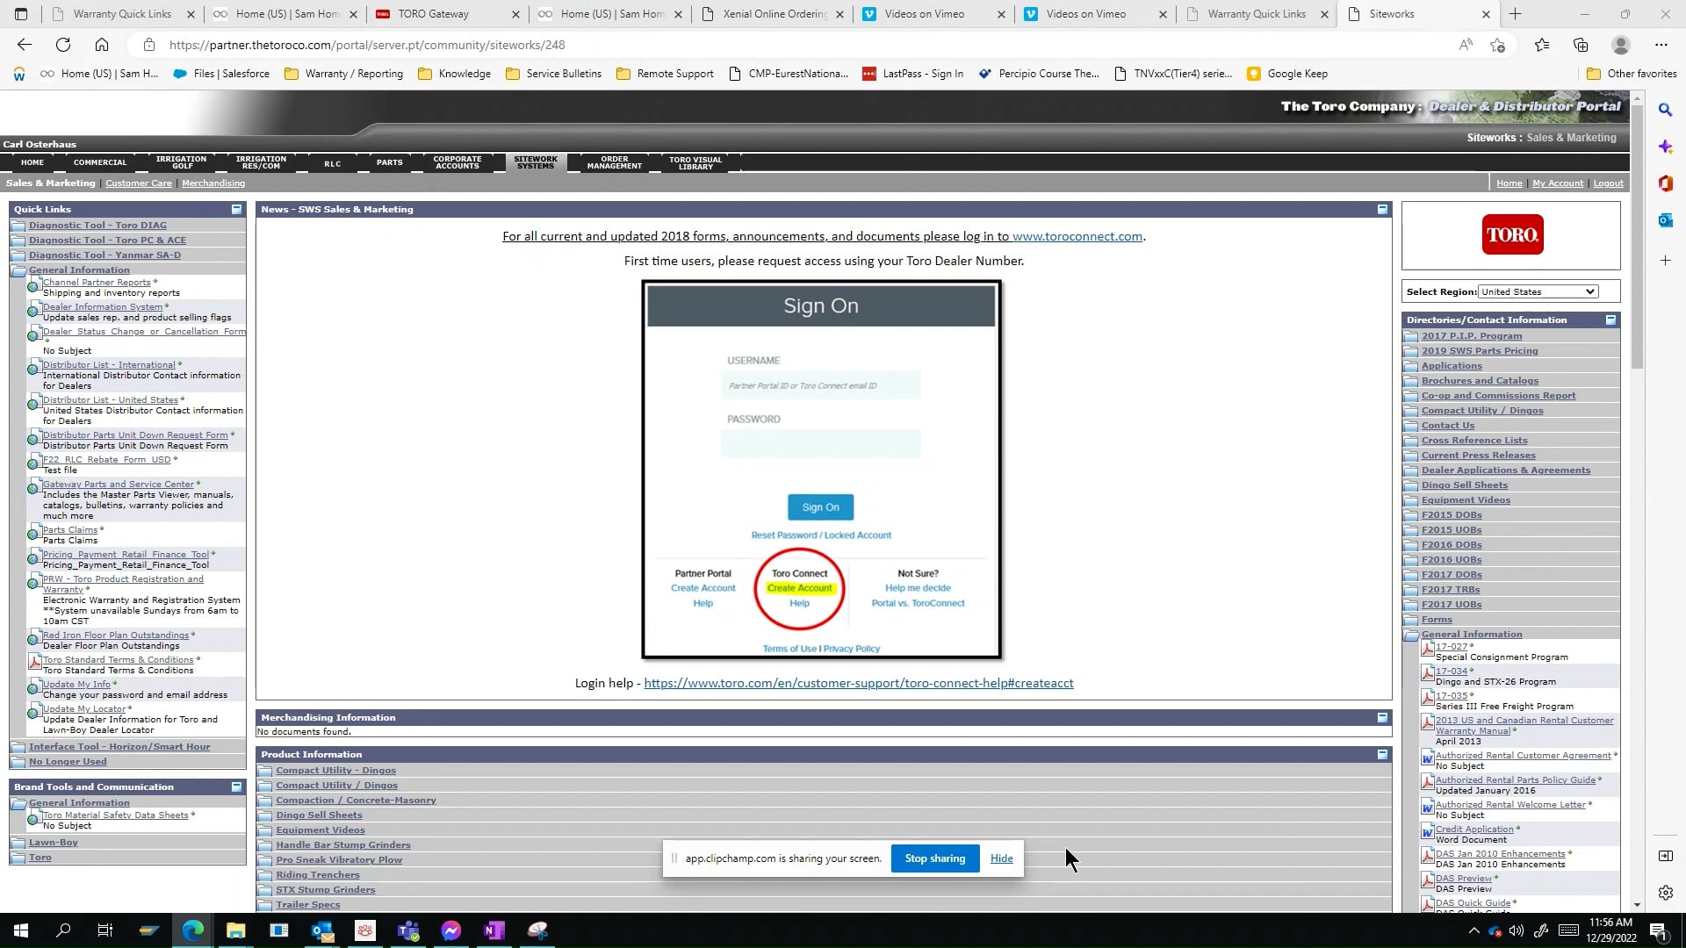Open PARTS navigation tab

pos(389,162)
